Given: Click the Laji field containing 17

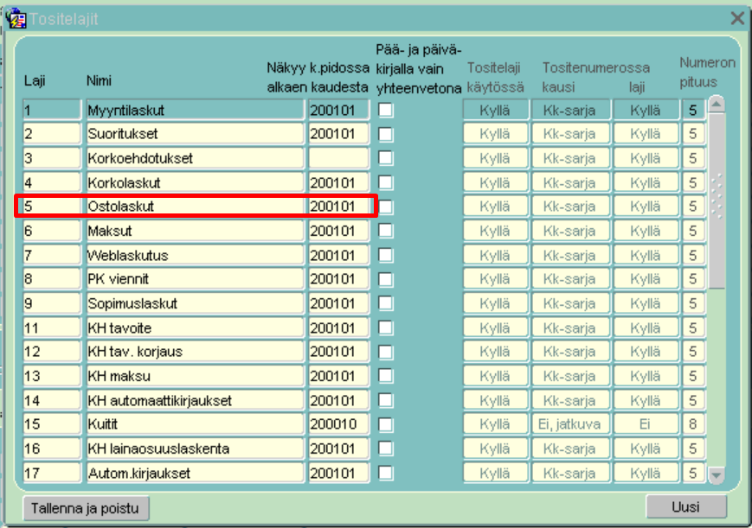Looking at the screenshot, I should pyautogui.click(x=52, y=473).
